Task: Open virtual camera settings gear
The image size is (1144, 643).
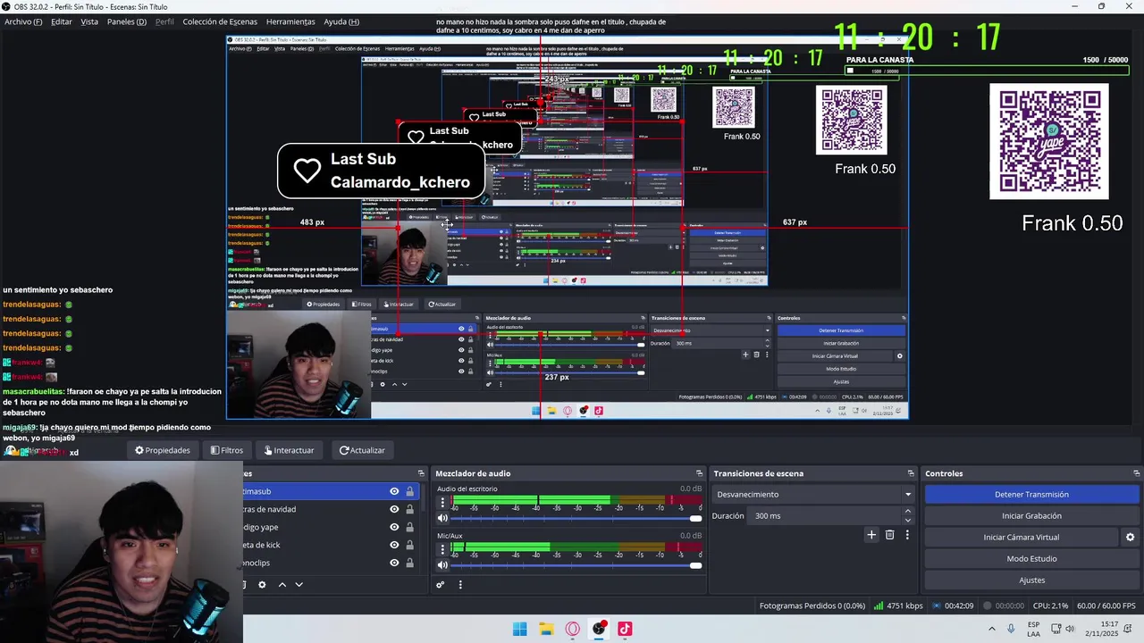Action: (1130, 538)
